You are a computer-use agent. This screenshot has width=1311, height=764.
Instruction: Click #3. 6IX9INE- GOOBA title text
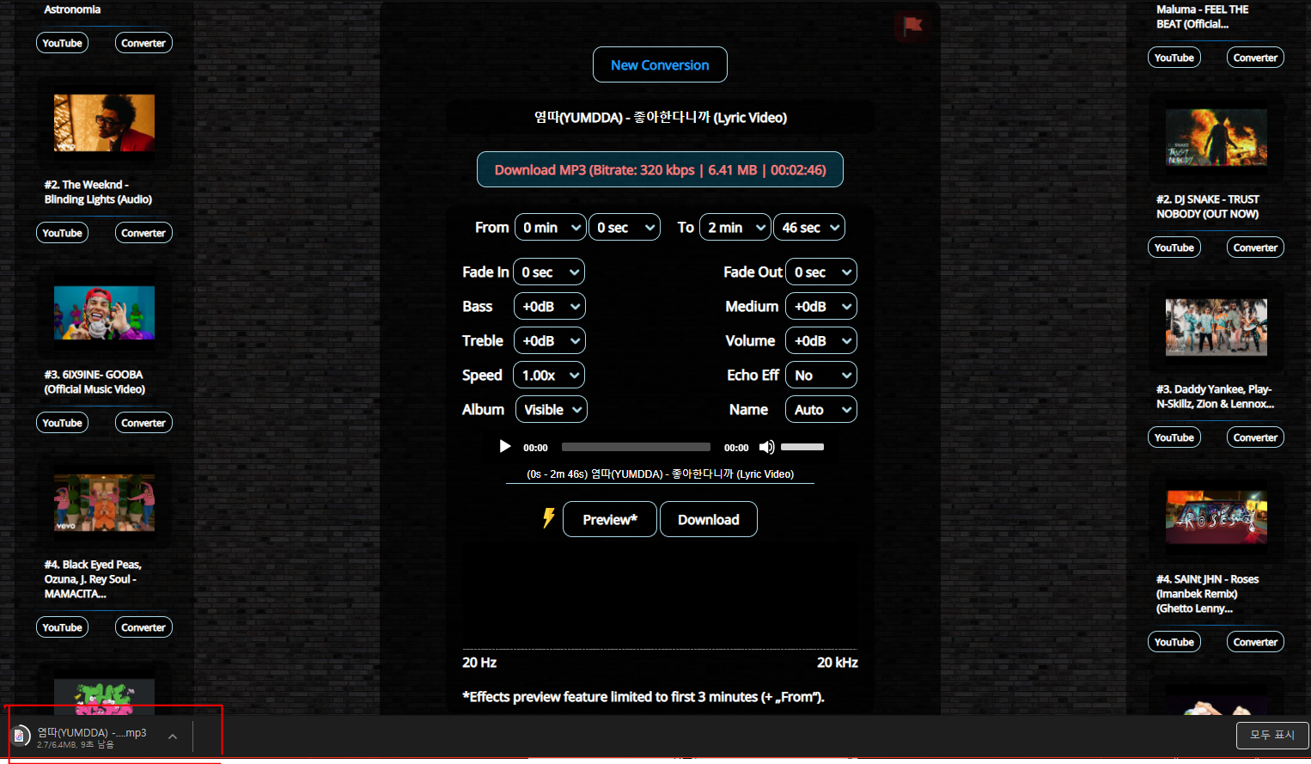click(95, 382)
